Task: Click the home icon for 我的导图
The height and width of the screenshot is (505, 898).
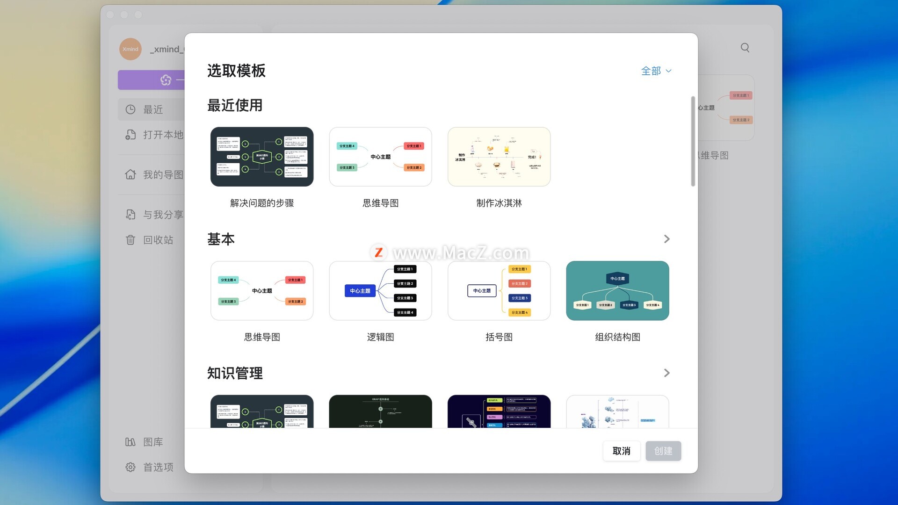Action: (130, 174)
